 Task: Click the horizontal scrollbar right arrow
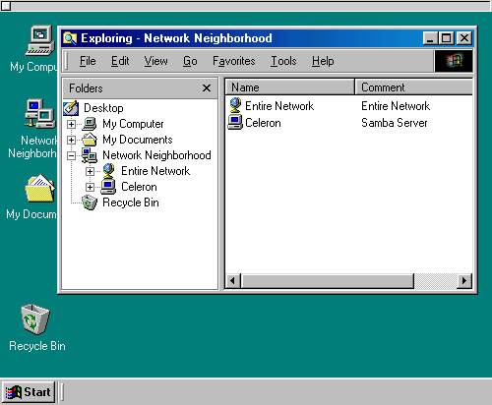pos(464,281)
